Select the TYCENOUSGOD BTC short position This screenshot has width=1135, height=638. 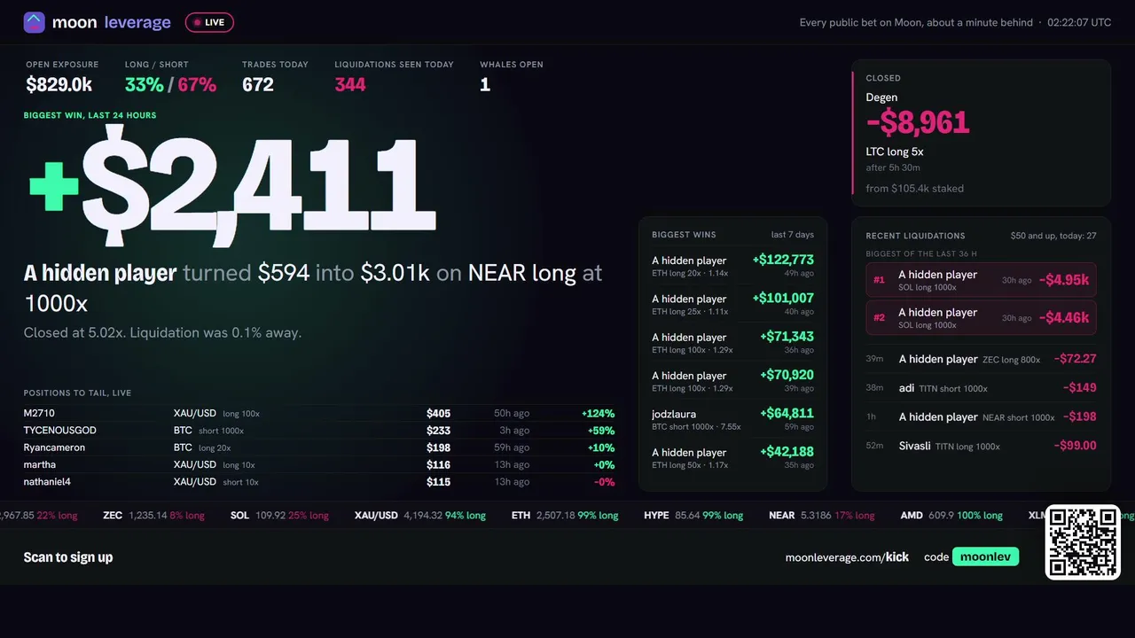[319, 431]
